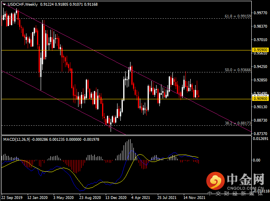Click the MACD(12,26,9) indicator label

pos(17,139)
